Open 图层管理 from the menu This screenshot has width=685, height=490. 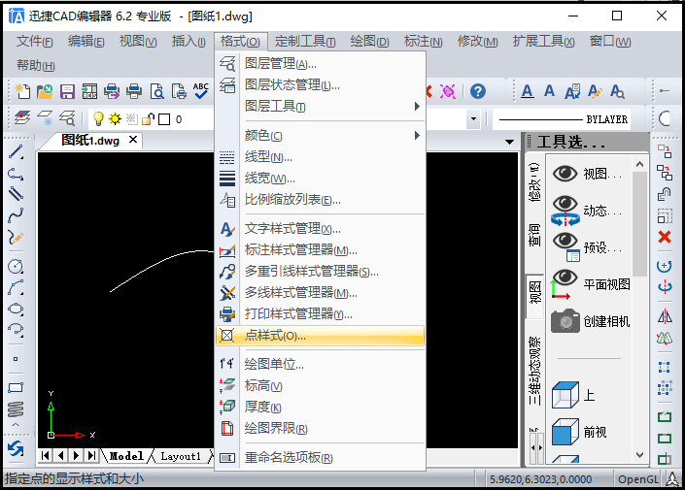(x=321, y=64)
